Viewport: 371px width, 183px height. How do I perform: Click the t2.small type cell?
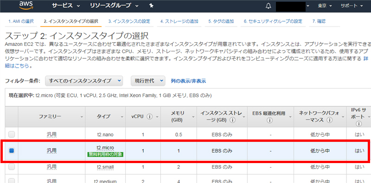105,167
